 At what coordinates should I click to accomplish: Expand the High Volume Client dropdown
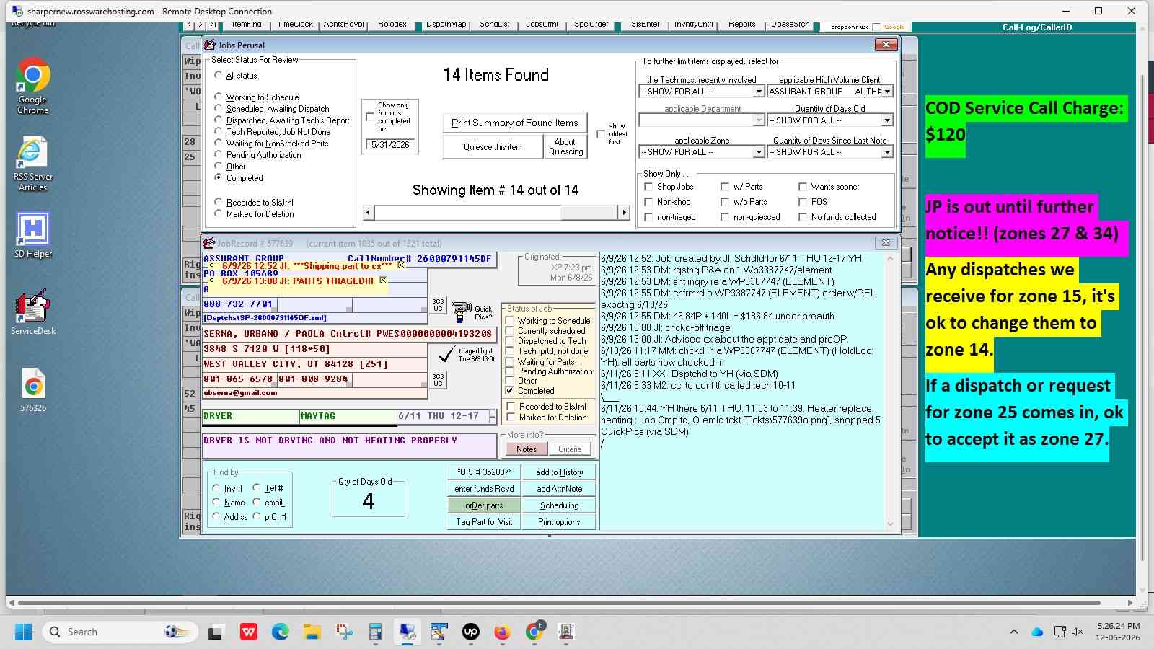tap(887, 92)
